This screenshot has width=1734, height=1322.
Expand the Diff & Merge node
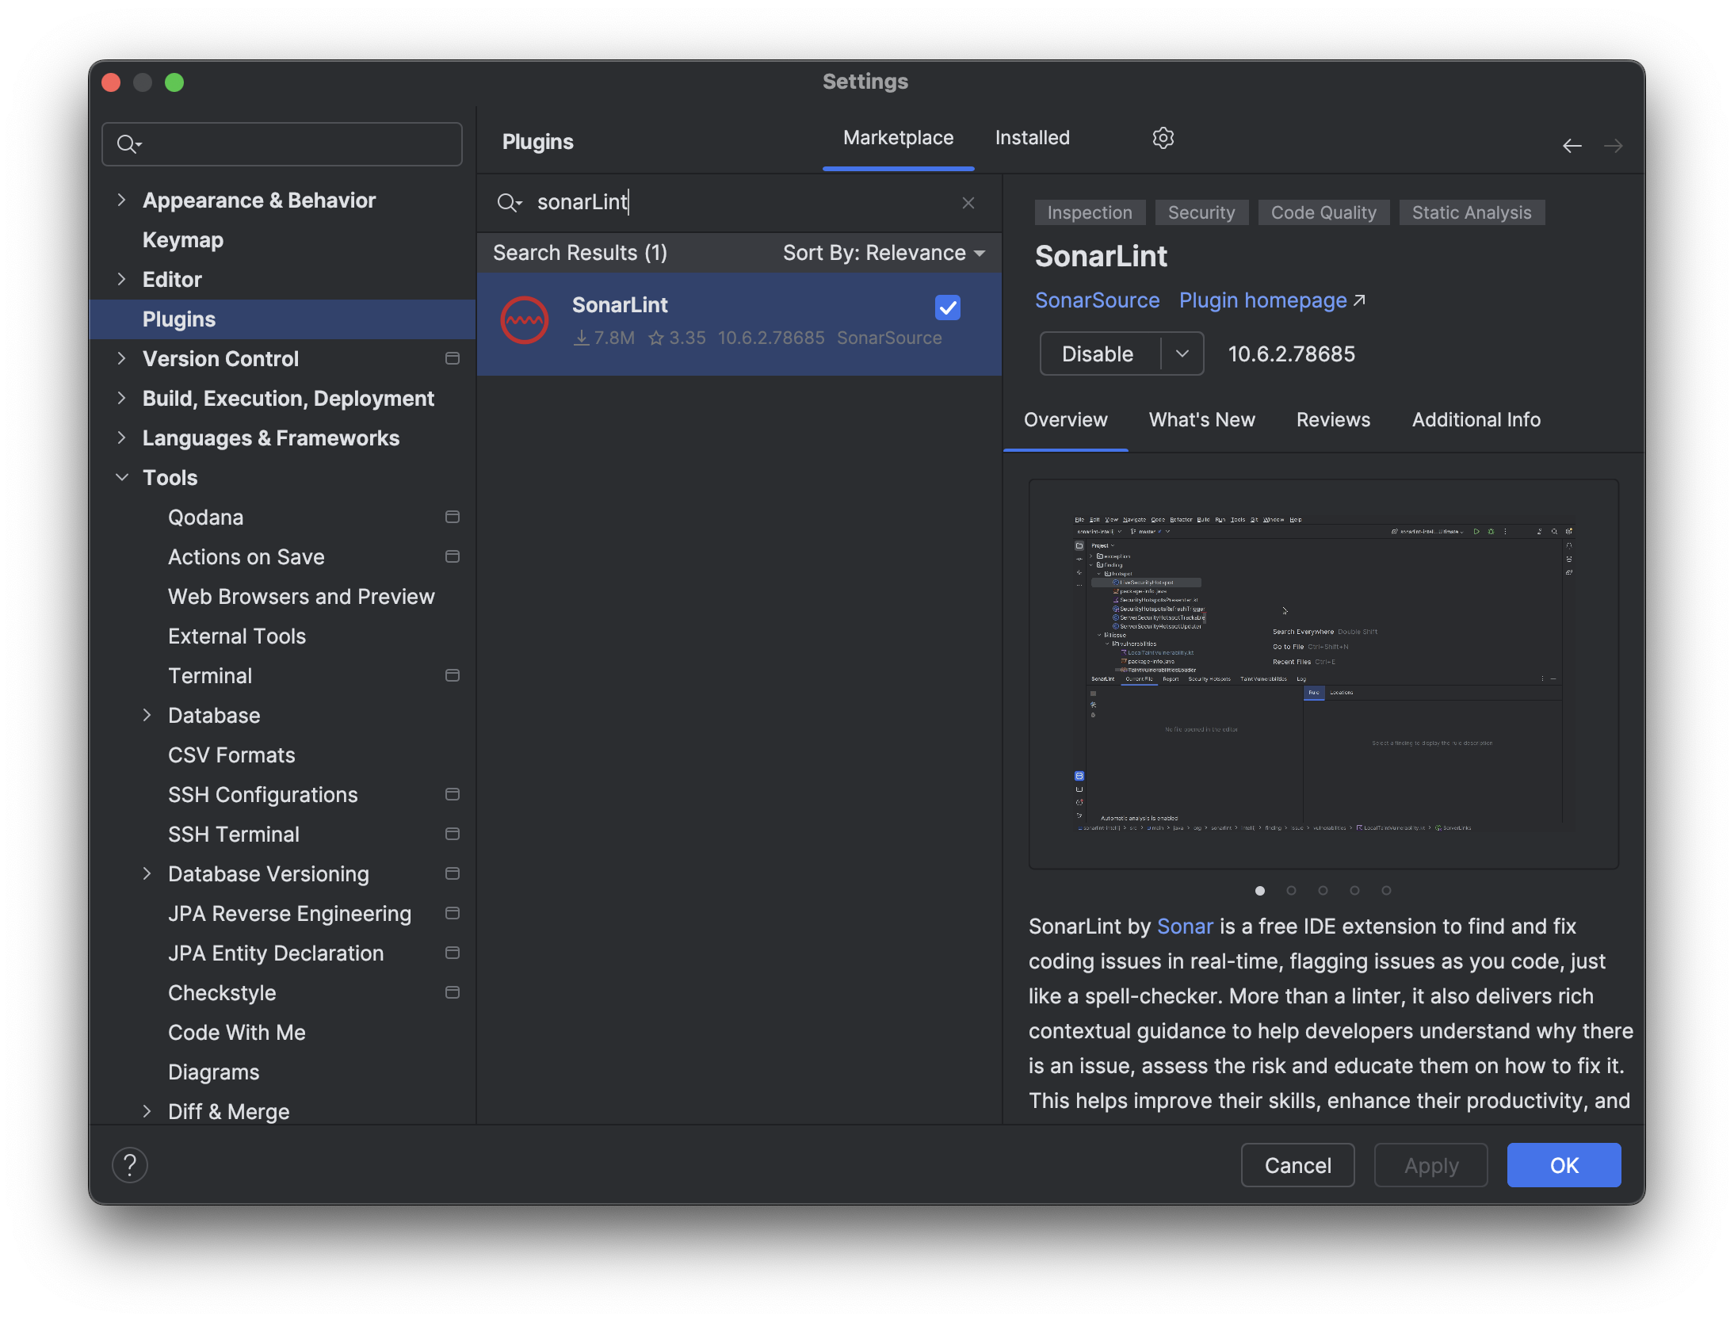click(147, 1111)
